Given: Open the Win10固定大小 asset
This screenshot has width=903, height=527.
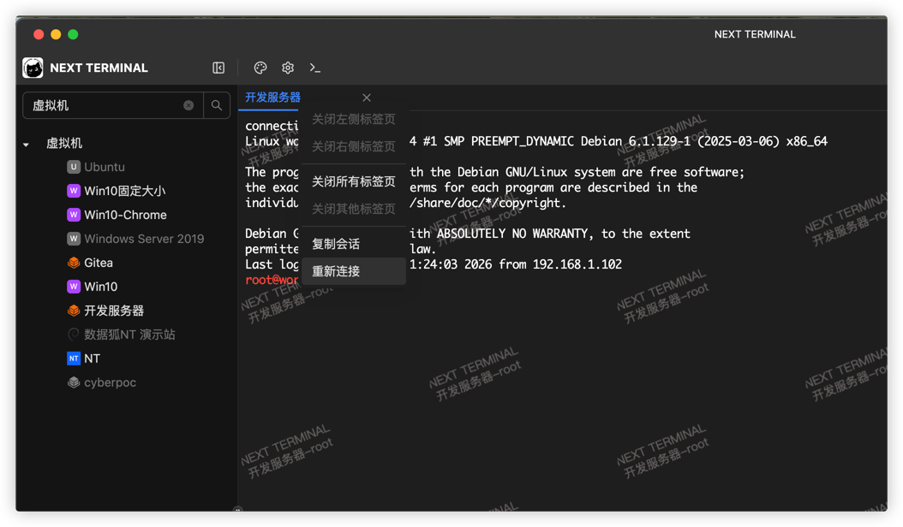Looking at the screenshot, I should point(124,191).
